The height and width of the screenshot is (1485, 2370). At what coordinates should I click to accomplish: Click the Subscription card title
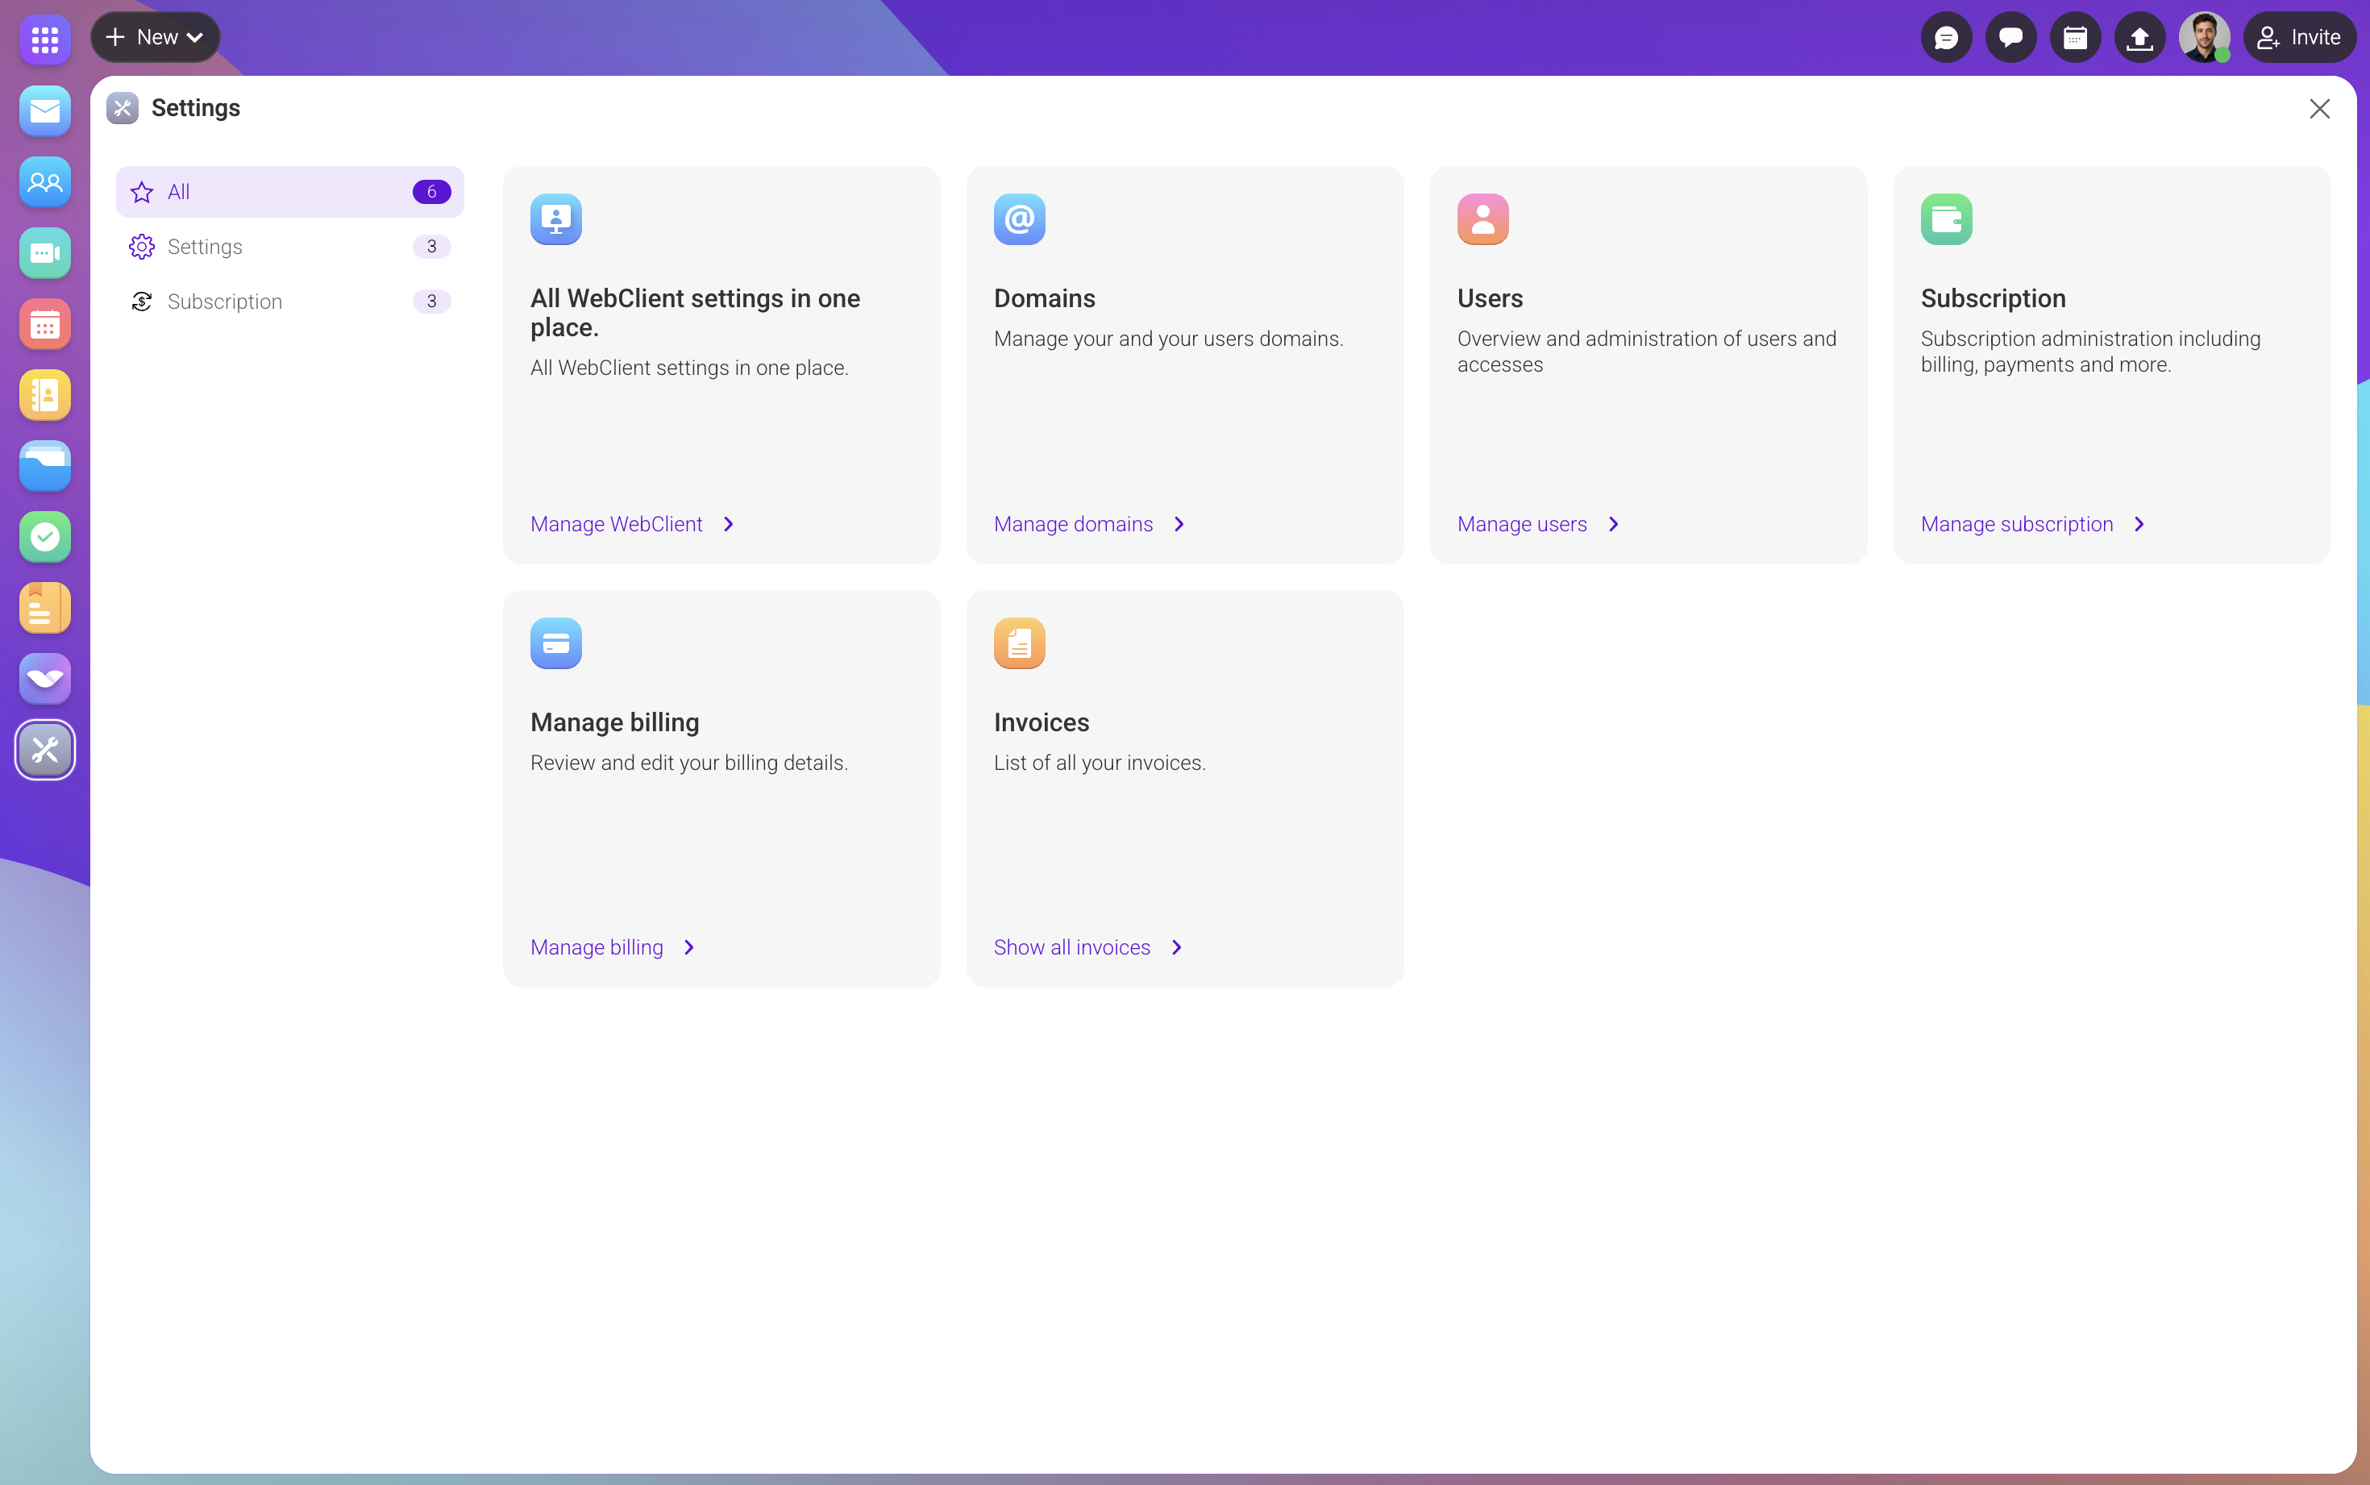(x=1993, y=298)
